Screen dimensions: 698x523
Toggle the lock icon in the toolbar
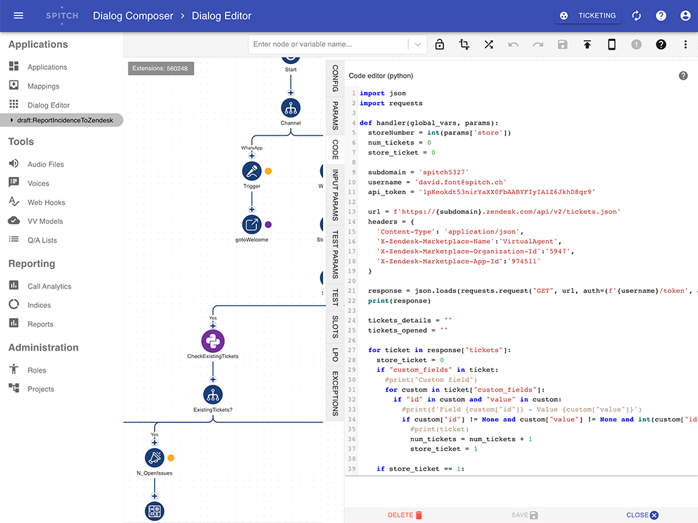click(440, 44)
